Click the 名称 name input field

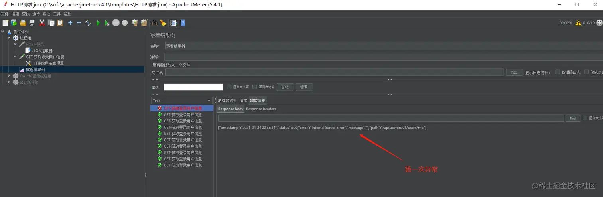[x=384, y=46]
